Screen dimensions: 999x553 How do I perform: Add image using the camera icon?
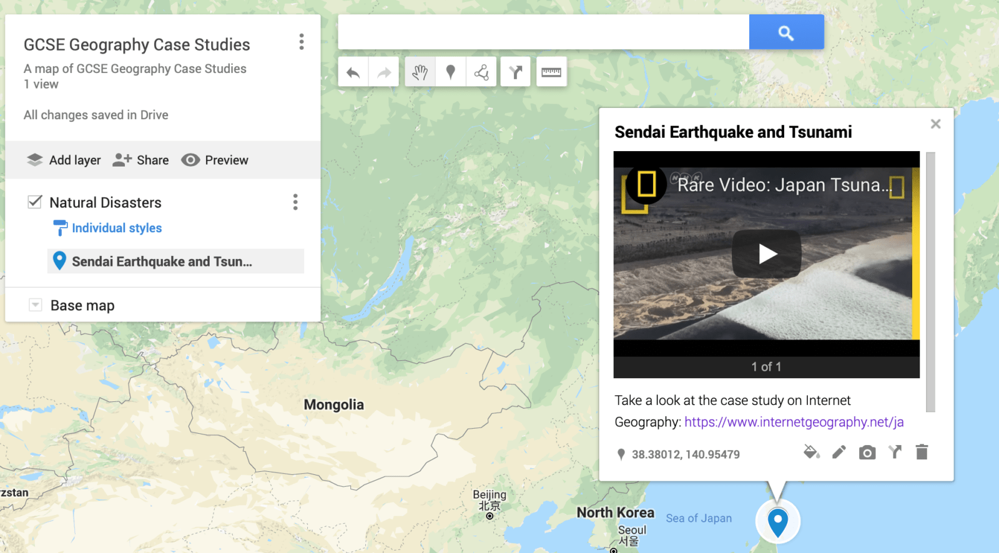click(867, 453)
